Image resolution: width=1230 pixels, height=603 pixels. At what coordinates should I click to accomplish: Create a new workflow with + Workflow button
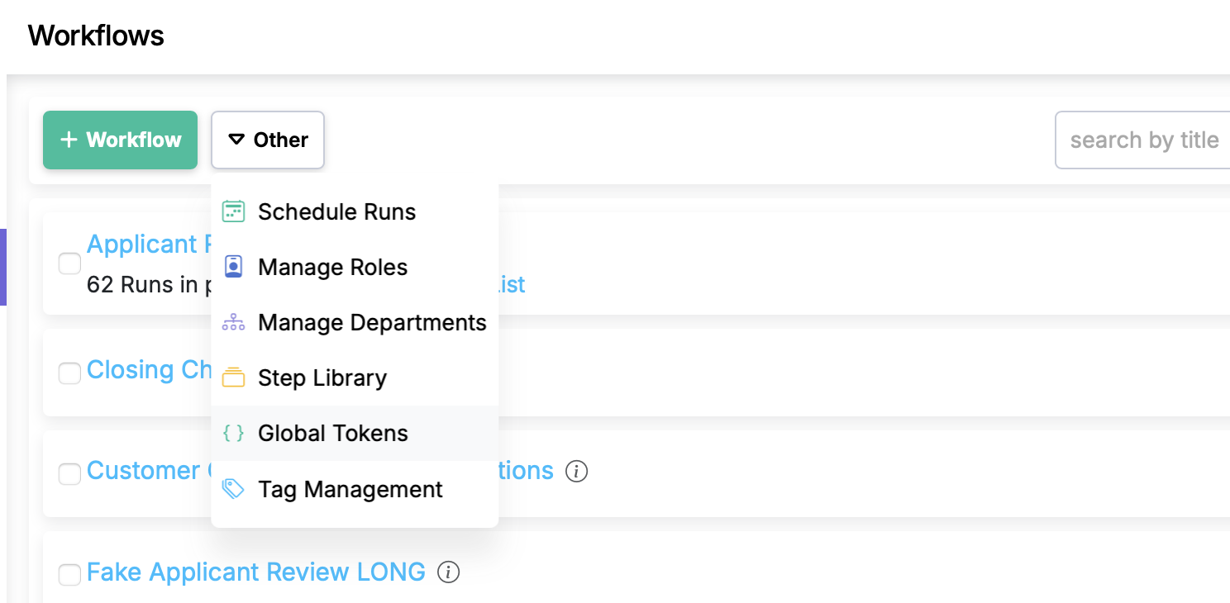(121, 140)
